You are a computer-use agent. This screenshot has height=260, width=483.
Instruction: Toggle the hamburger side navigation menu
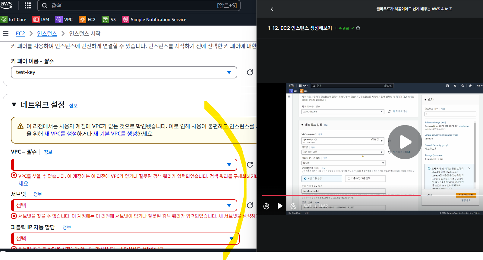pos(6,33)
